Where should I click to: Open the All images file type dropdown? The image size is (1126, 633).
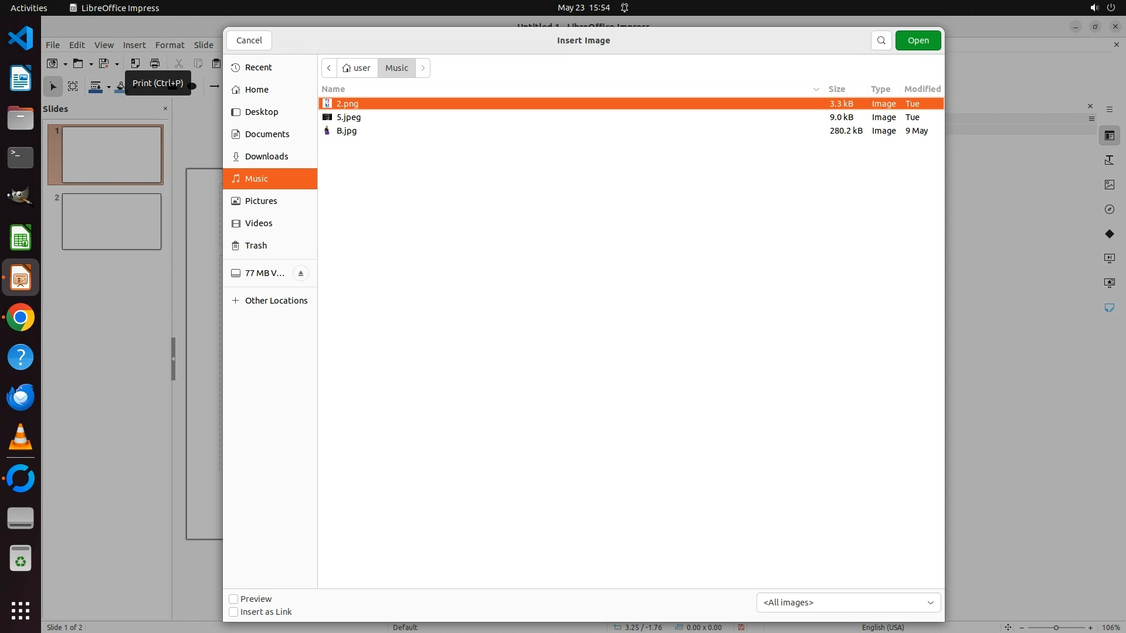pyautogui.click(x=848, y=603)
